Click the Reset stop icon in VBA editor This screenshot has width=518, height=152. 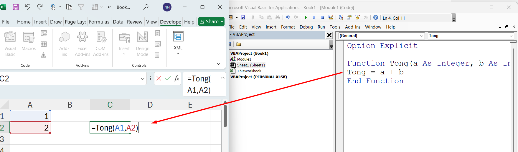[x=322, y=18]
